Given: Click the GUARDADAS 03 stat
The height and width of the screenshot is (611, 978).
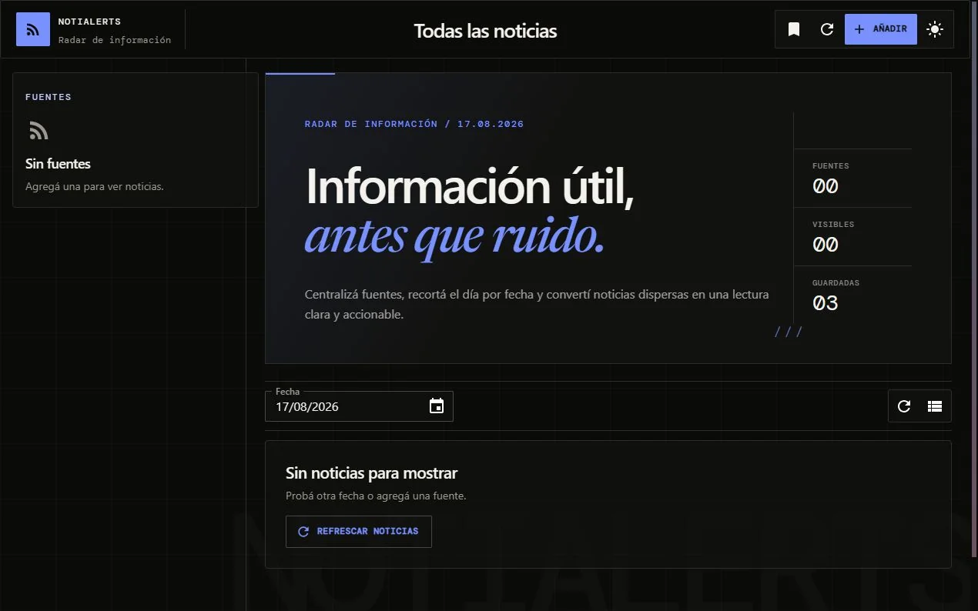Looking at the screenshot, I should [852, 295].
